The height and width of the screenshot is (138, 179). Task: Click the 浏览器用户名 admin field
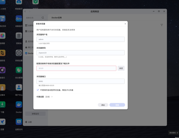[x=81, y=39]
